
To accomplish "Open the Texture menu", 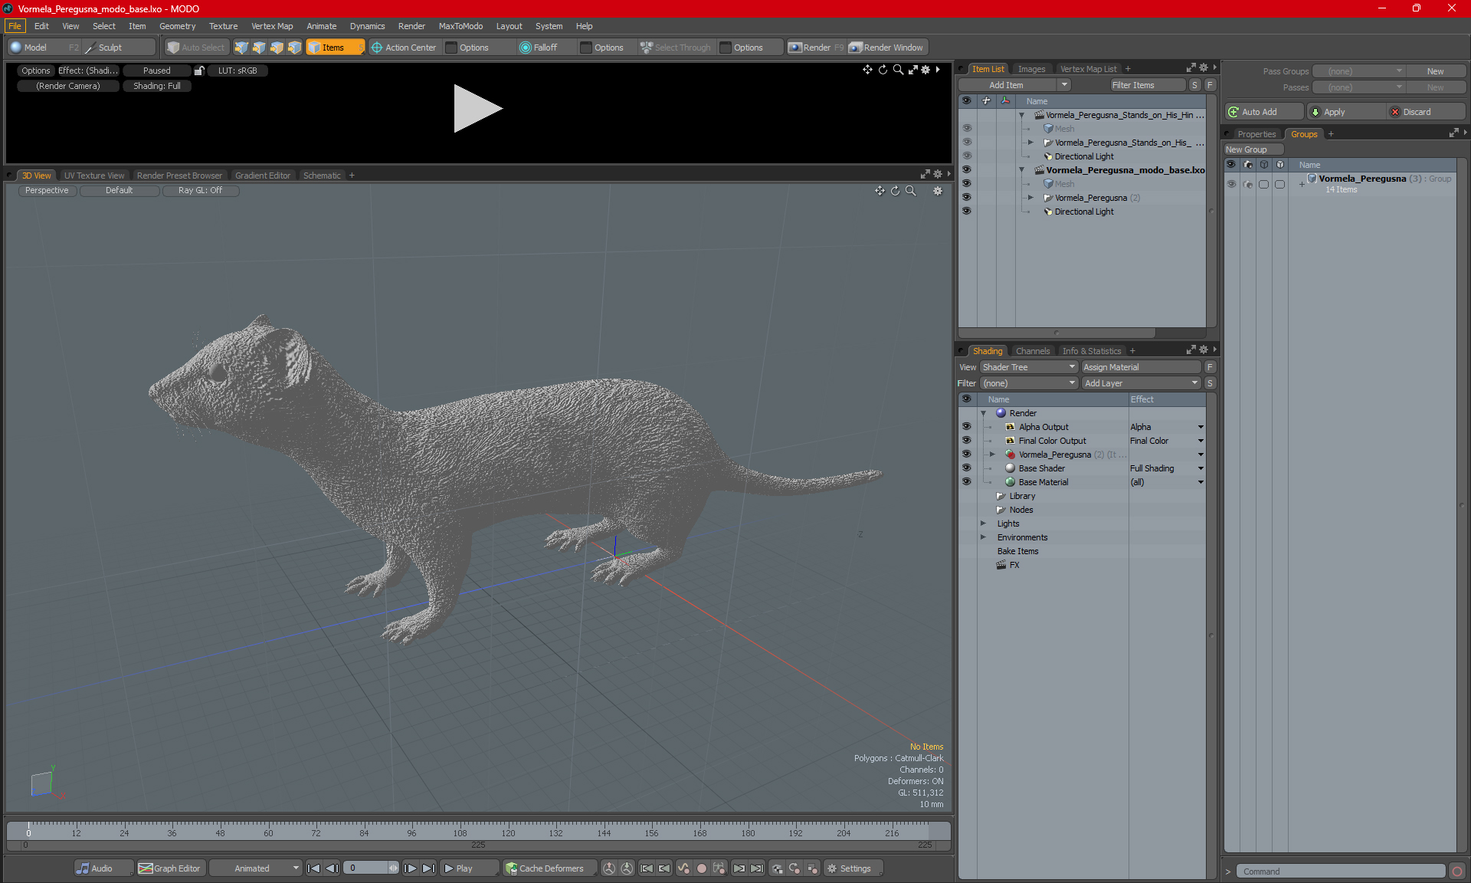I will (x=223, y=26).
